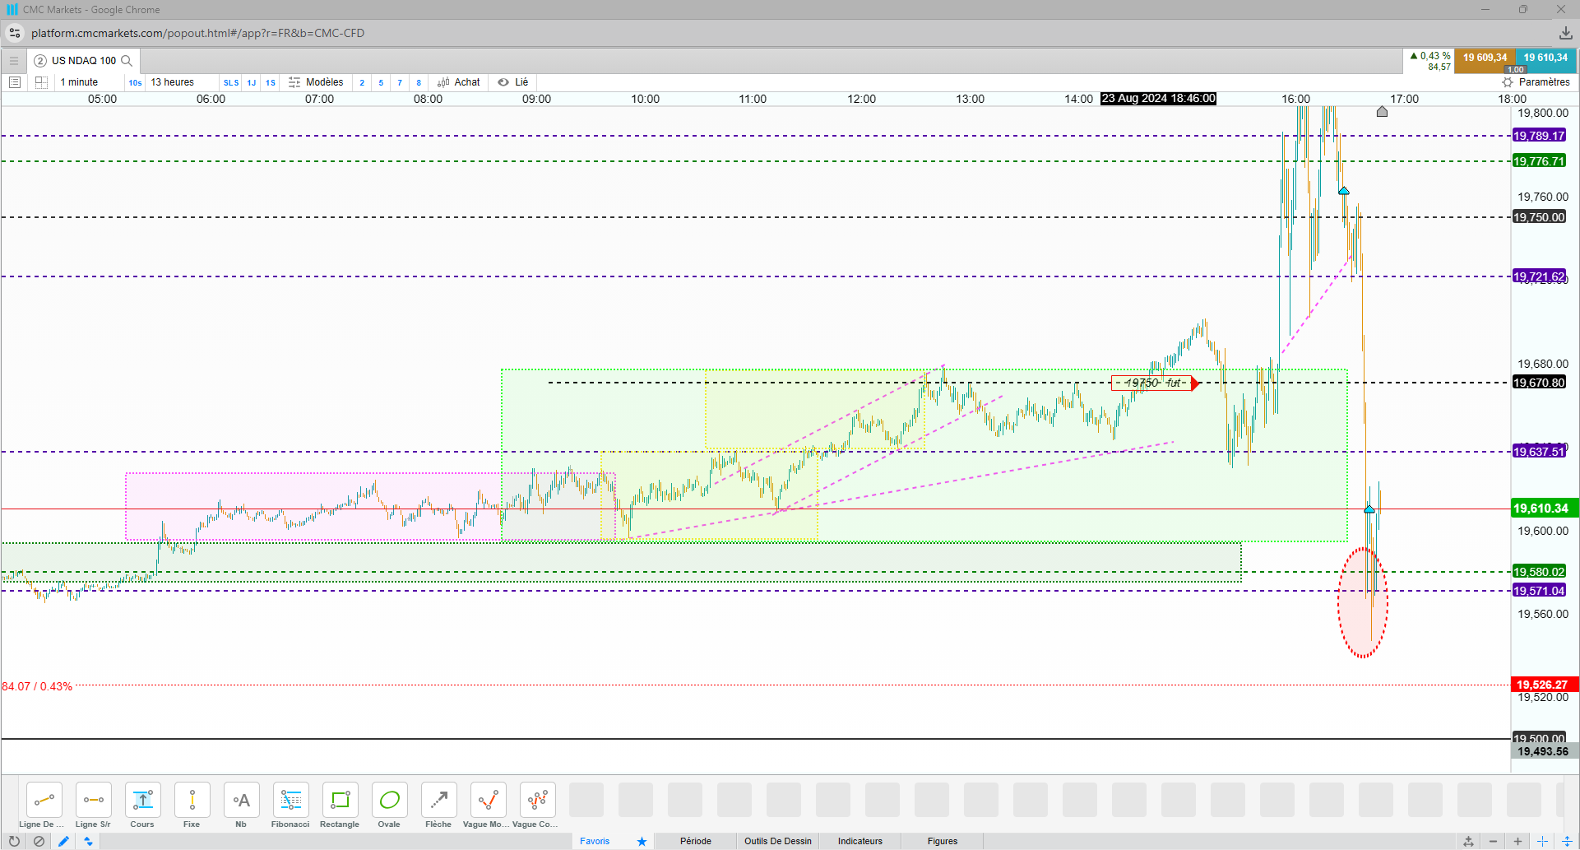The image size is (1580, 850).
Task: Toggle the chart grid layout icon
Action: point(41,82)
